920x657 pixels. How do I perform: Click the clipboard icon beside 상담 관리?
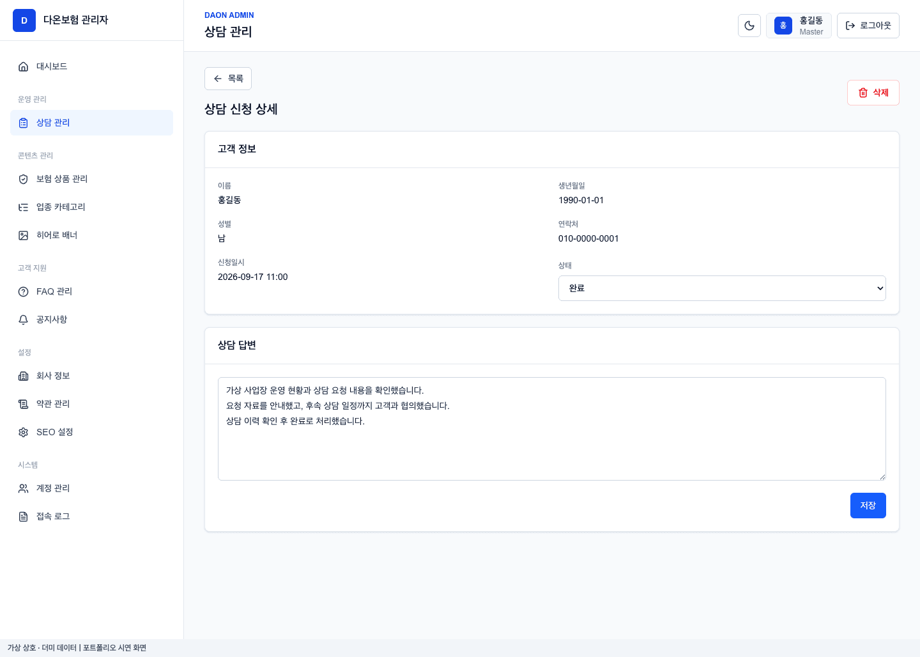[24, 123]
